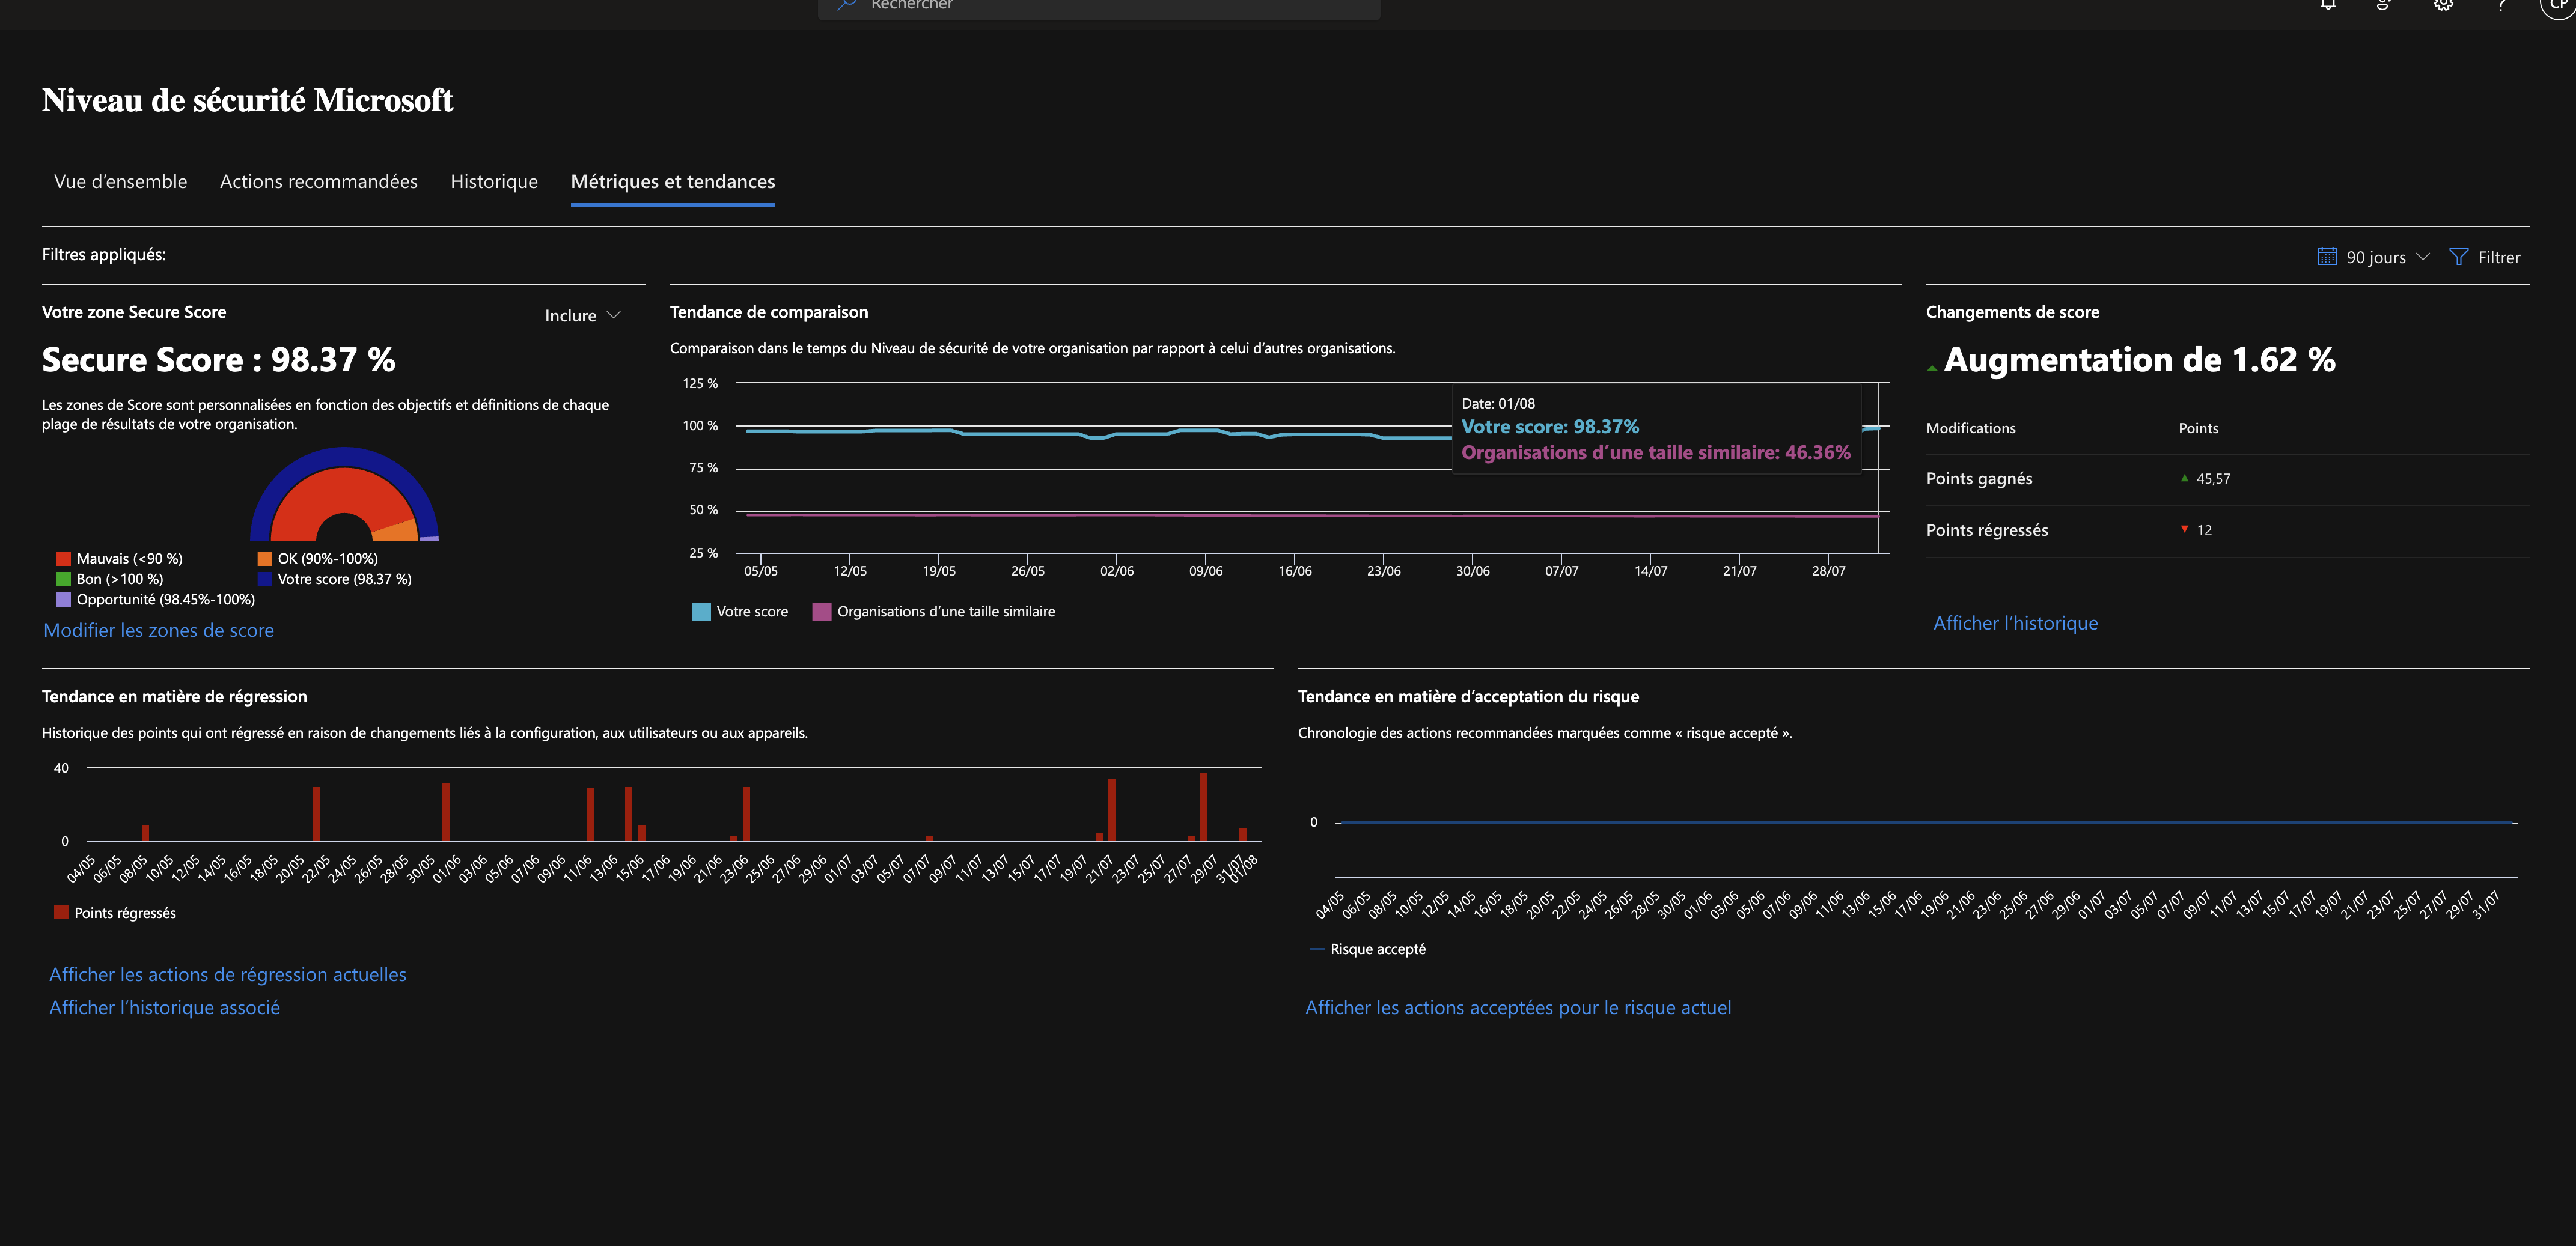The image size is (2576, 1246).
Task: Click the help question mark icon
Action: [x=2501, y=4]
